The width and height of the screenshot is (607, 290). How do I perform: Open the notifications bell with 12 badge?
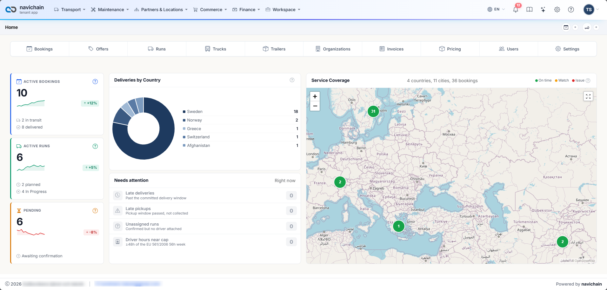point(516,10)
